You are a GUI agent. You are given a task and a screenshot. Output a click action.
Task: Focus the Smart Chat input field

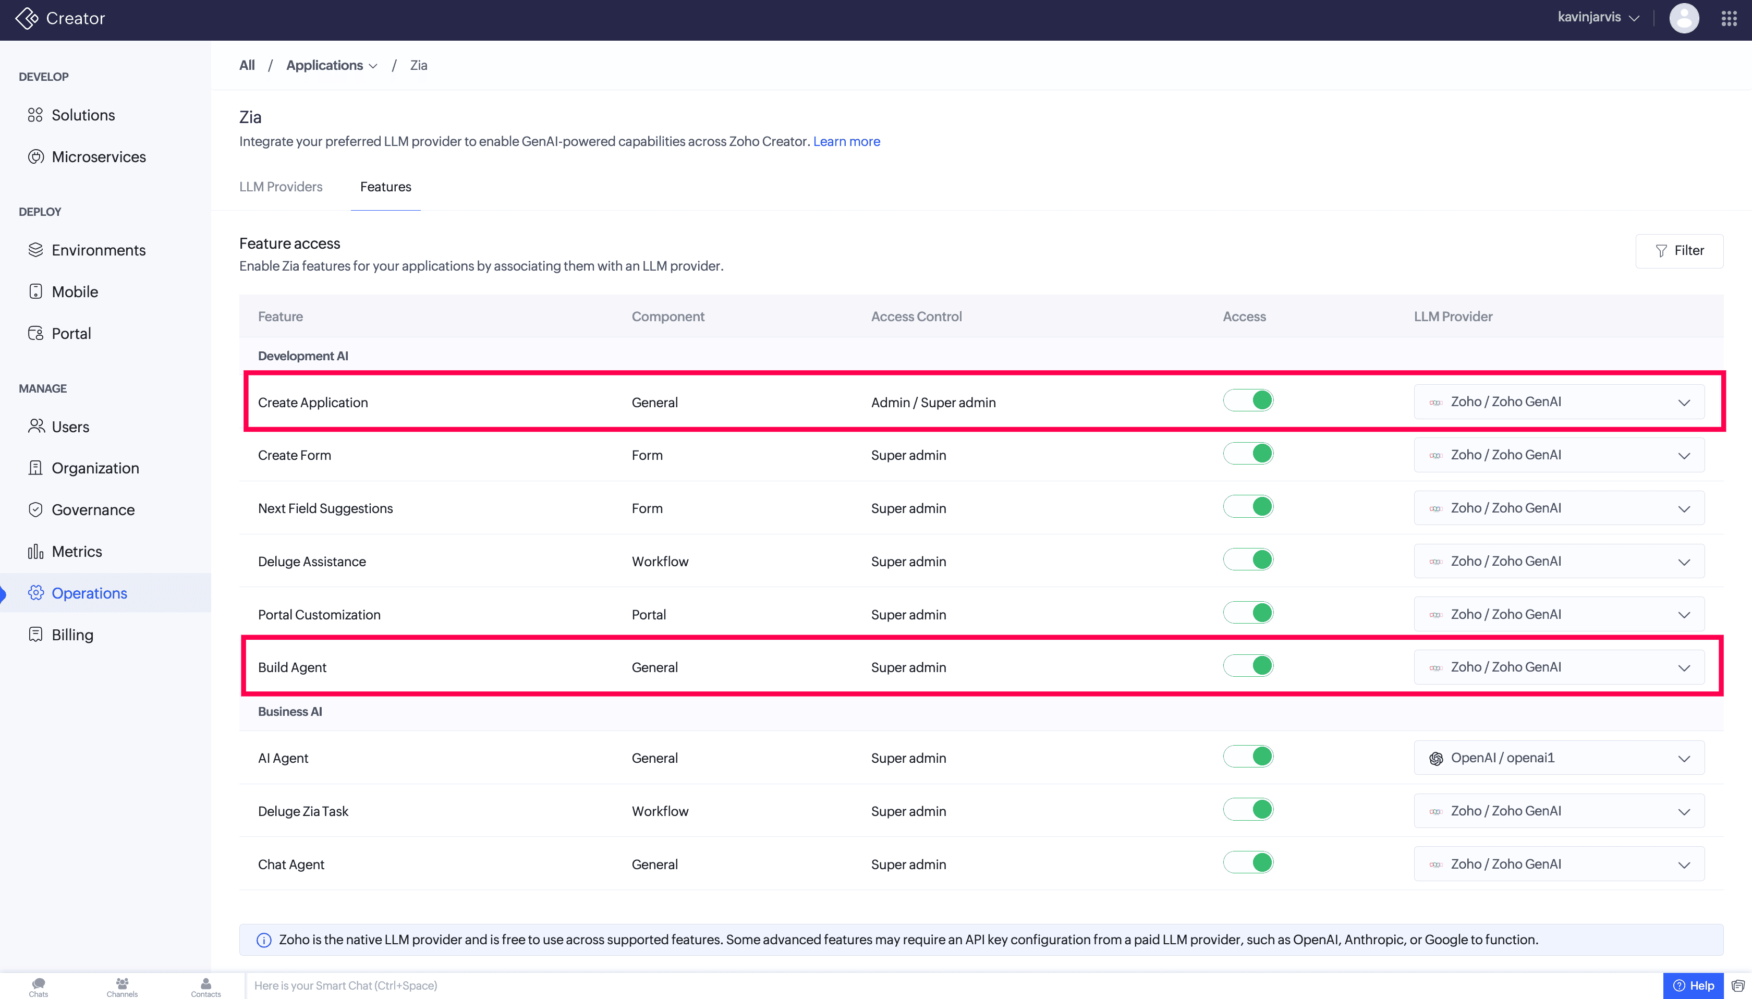[954, 986]
